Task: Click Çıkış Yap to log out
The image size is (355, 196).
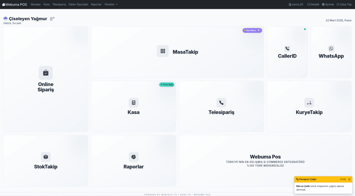Action: (344, 4)
